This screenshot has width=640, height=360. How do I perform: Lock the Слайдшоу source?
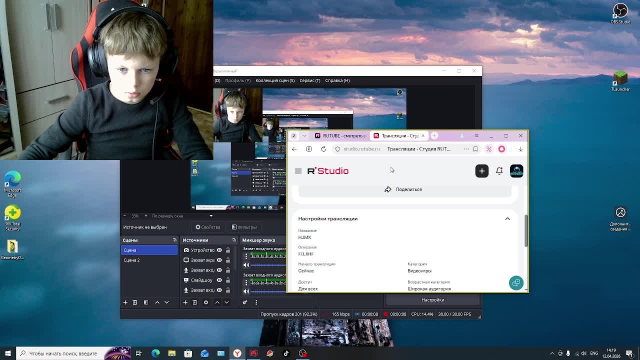coord(227,280)
